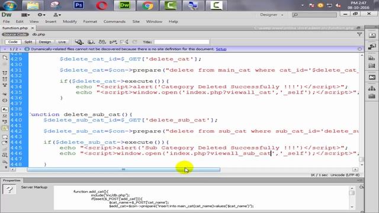Viewport: 379px width, 213px height.
Task: Open the Site menu
Action: click(136, 21)
